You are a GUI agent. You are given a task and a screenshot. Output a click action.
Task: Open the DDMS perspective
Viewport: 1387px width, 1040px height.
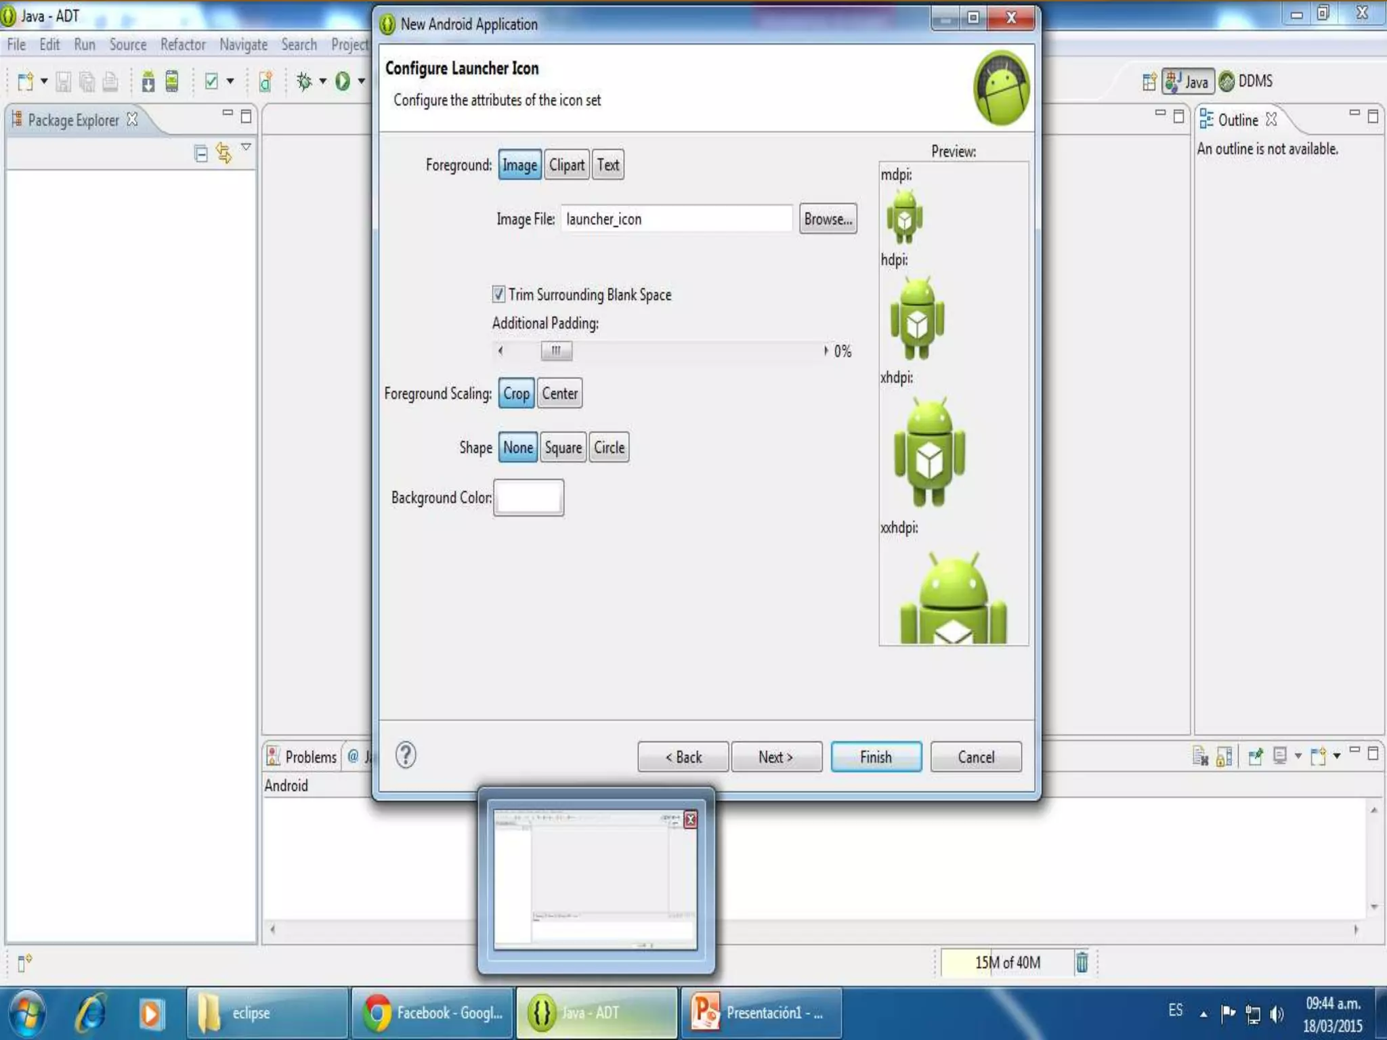tap(1247, 81)
